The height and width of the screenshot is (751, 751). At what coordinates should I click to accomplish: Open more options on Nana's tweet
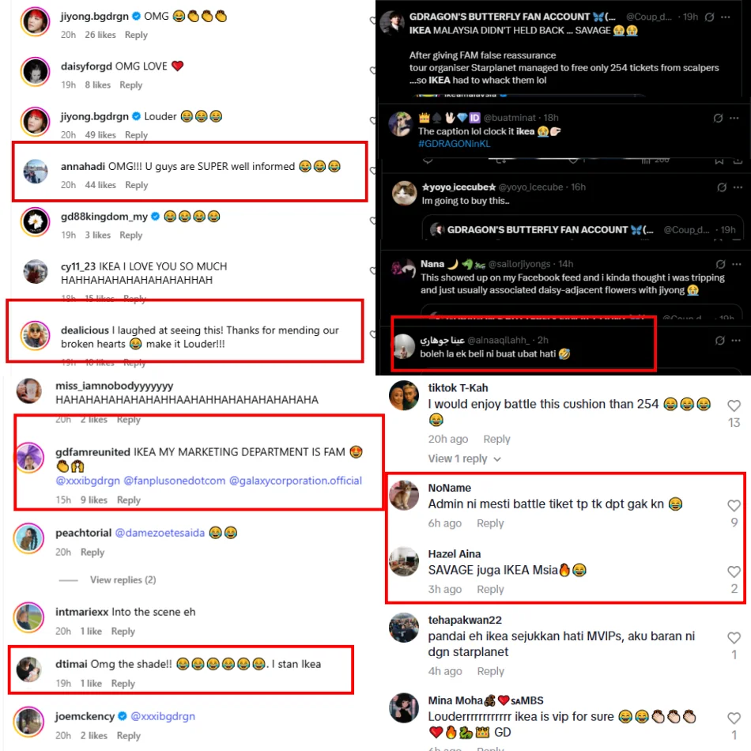[x=737, y=264]
